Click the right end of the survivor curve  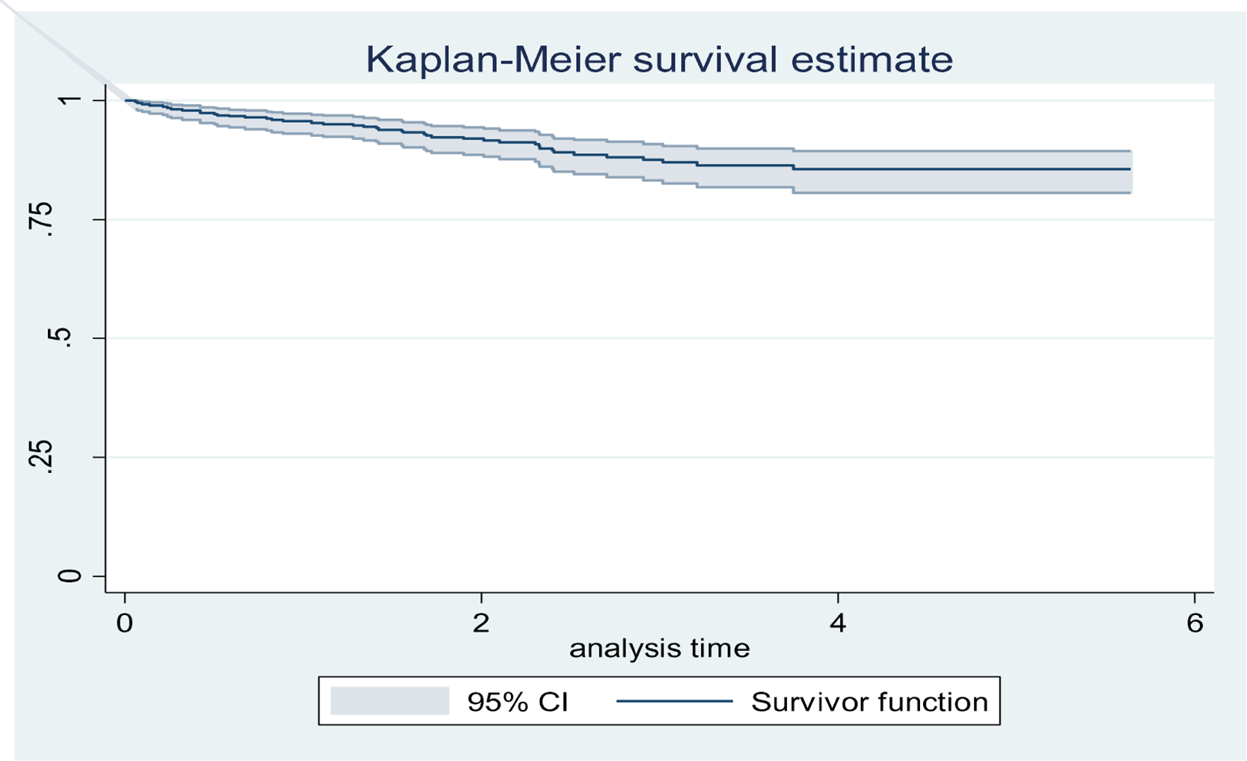1130,169
